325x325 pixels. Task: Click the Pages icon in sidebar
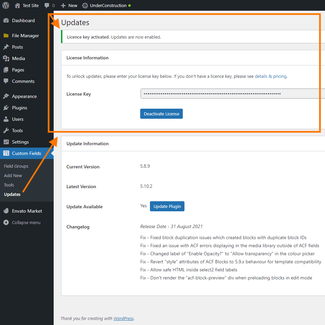pyautogui.click(x=6, y=70)
